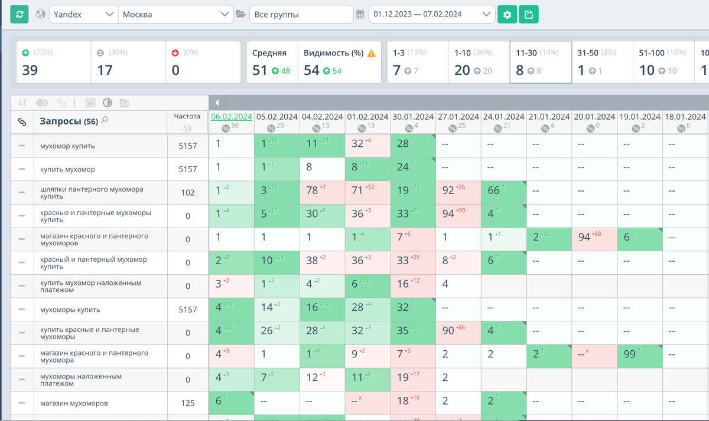Open the Москва region dropdown

tap(176, 14)
